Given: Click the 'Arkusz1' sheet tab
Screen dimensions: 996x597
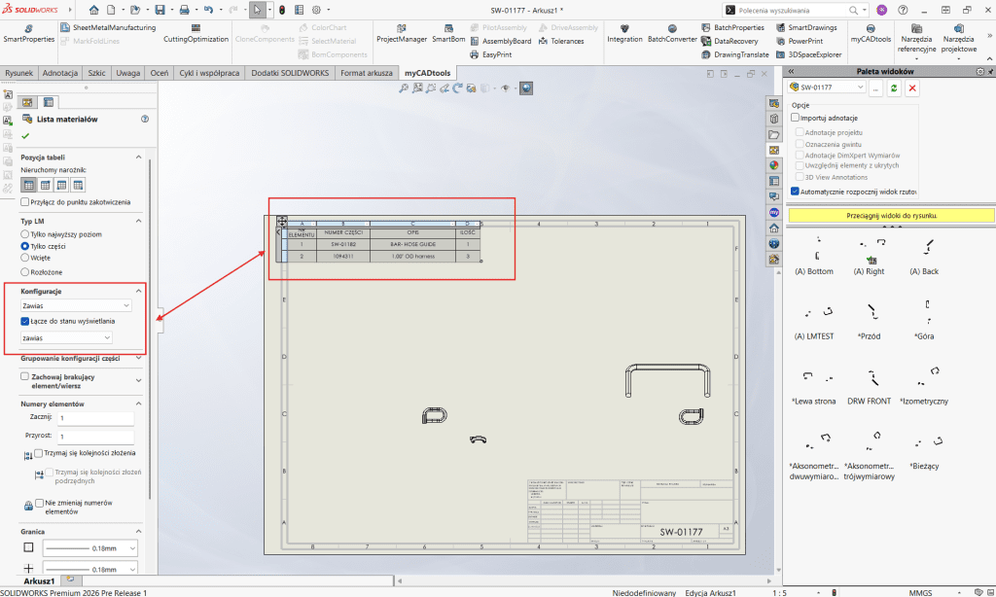Looking at the screenshot, I should click(x=39, y=580).
